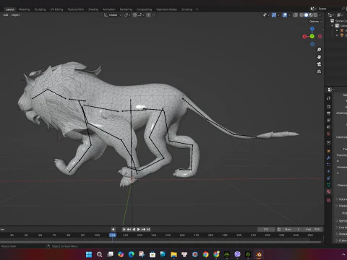
Task: Switch to rendered viewport shading
Action: 315,15
